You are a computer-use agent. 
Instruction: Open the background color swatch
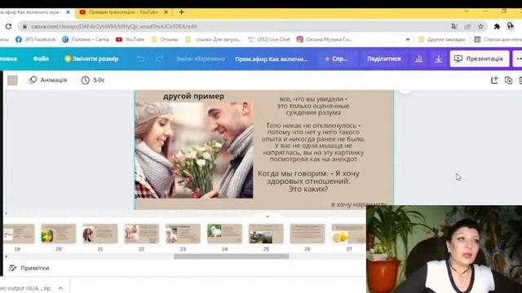[12, 80]
